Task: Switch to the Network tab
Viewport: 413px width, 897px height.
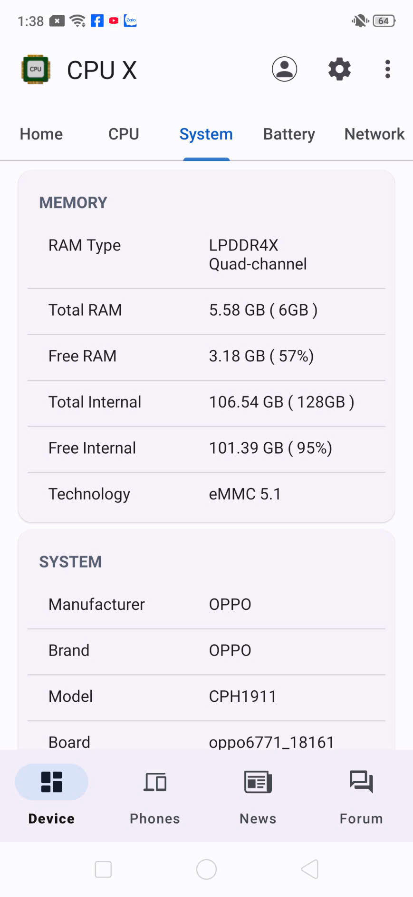Action: coord(374,134)
